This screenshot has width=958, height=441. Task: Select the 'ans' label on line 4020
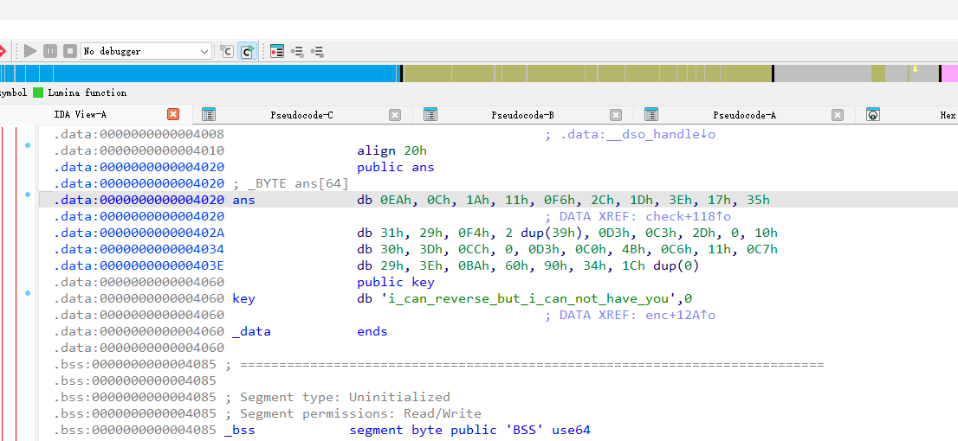[x=243, y=200]
